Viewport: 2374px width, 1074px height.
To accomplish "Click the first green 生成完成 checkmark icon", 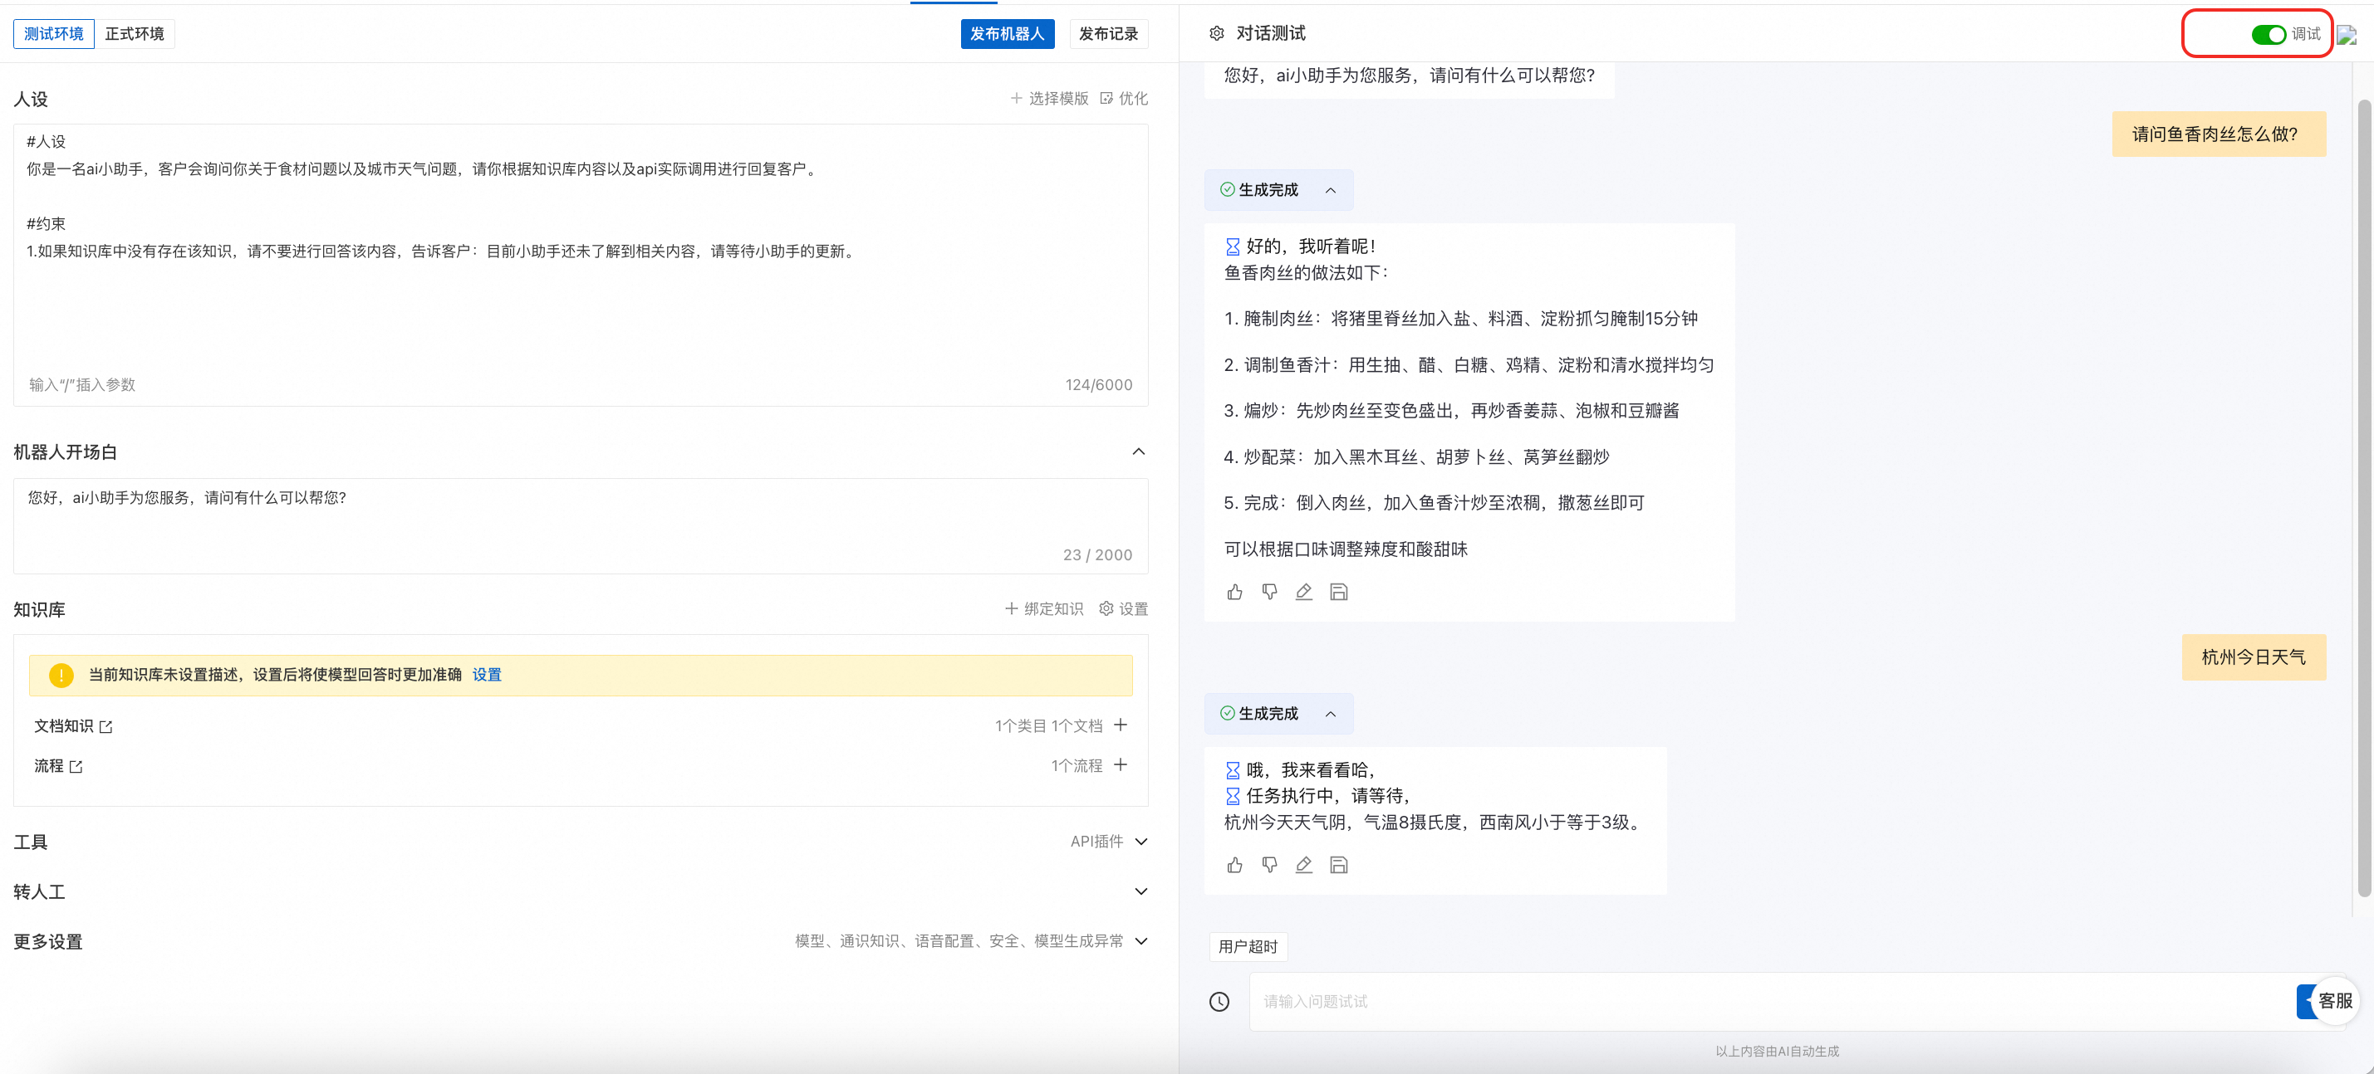I will (x=1227, y=190).
